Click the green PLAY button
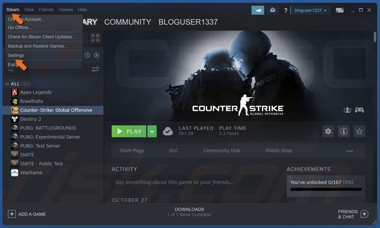Viewport: 380px width, 228px height. [129, 132]
